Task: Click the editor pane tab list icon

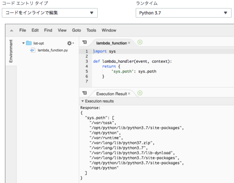Action: tap(84, 42)
